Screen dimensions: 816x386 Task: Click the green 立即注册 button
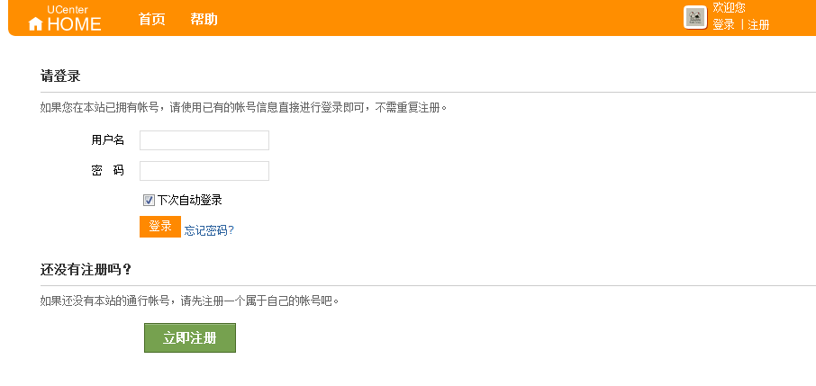(190, 338)
